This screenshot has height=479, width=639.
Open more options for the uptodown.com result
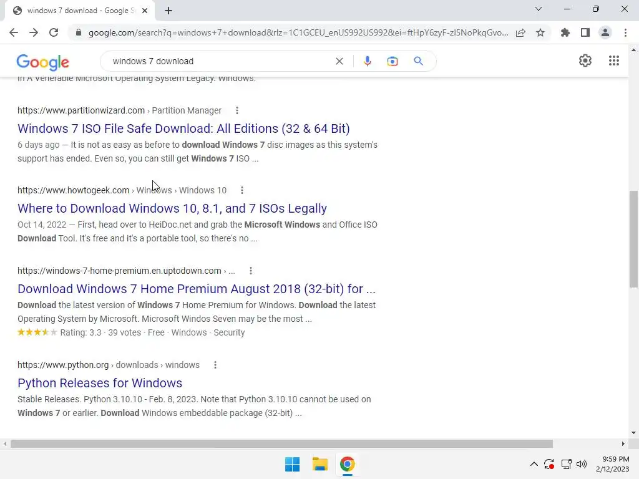(x=251, y=271)
